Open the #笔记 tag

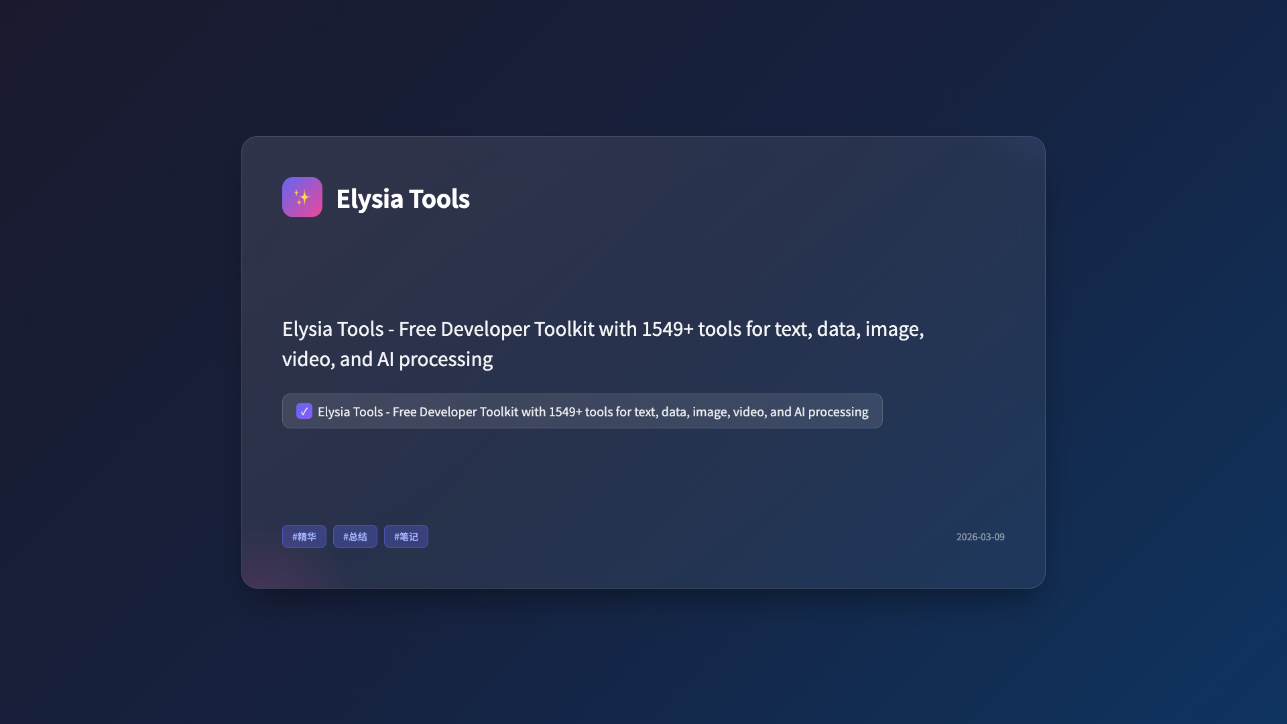coord(406,536)
